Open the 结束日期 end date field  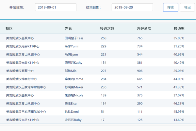click(x=132, y=8)
